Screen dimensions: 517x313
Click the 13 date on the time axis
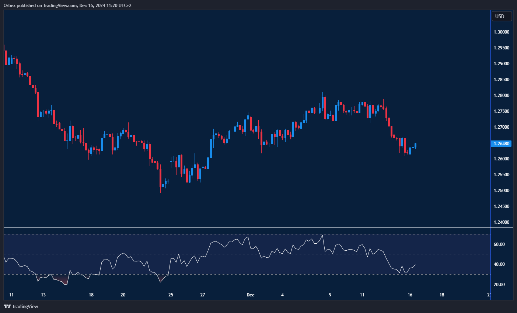pyautogui.click(x=43, y=295)
